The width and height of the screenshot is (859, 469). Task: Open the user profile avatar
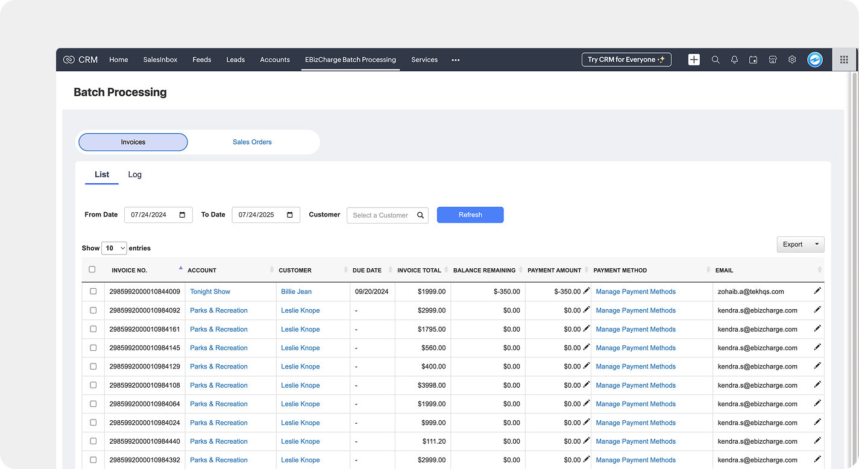815,60
